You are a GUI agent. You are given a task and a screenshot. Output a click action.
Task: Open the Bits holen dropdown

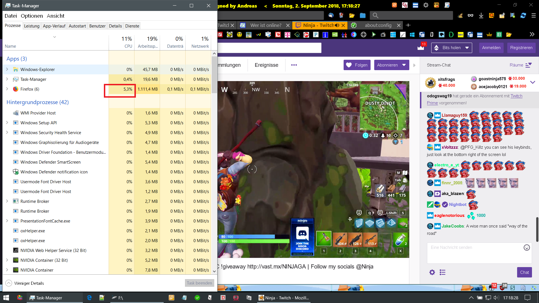[451, 48]
